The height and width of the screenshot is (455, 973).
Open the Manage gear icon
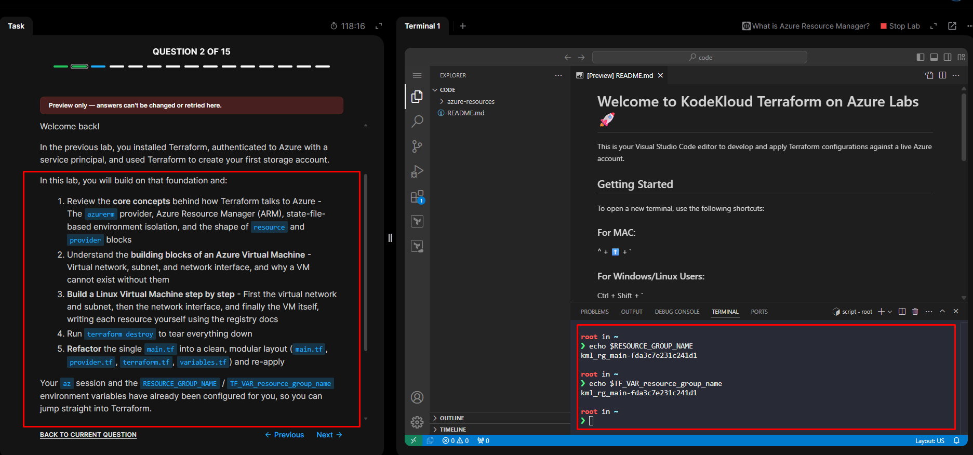[x=417, y=422]
